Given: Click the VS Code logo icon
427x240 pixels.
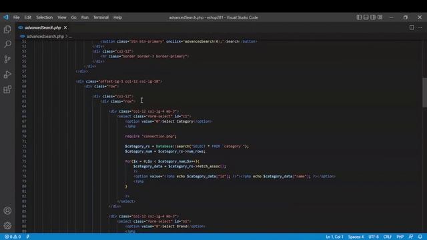Looking at the screenshot, I should tap(6, 17).
